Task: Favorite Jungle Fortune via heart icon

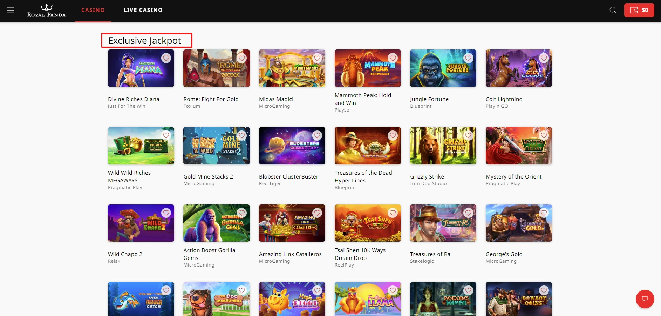Action: 468,58
